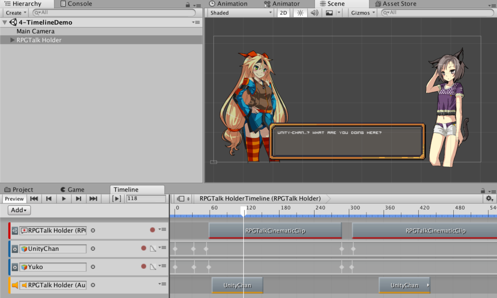Play the timeline

(64, 199)
